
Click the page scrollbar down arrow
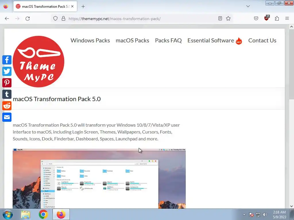[x=291, y=206]
